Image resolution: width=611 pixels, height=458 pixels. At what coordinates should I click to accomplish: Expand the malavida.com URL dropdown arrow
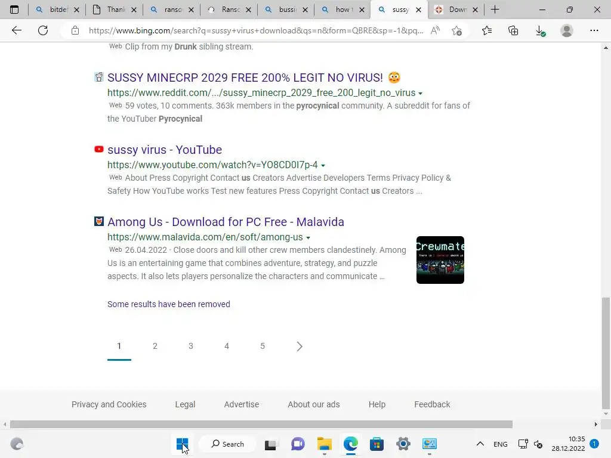point(308,237)
